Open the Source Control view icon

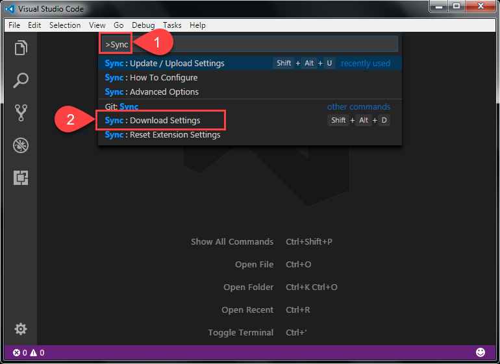pyautogui.click(x=21, y=113)
